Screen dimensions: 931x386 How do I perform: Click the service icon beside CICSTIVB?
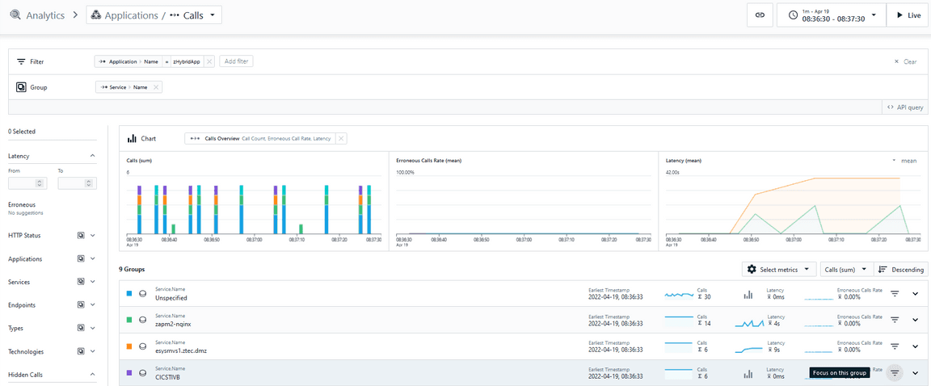coord(142,373)
